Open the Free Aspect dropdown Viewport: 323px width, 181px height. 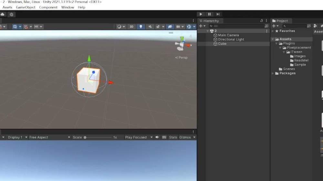click(49, 137)
